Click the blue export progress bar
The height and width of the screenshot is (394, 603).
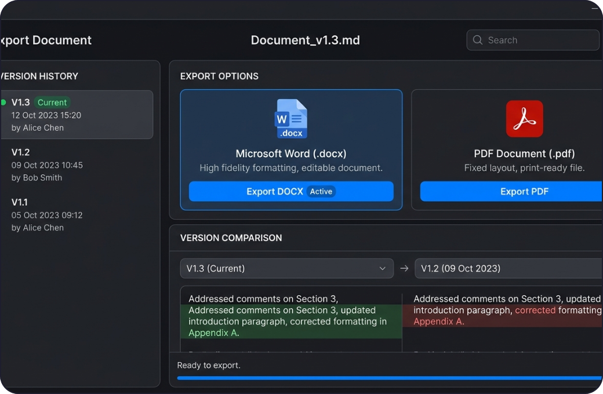point(388,377)
